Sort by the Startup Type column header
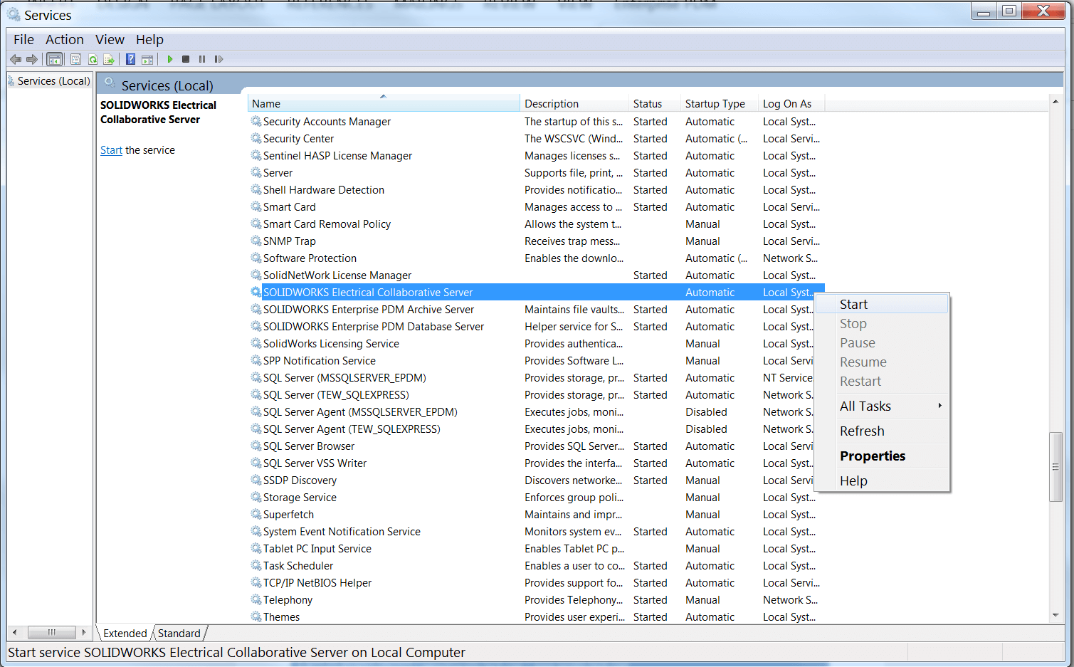Viewport: 1074px width, 667px height. pyautogui.click(x=719, y=103)
